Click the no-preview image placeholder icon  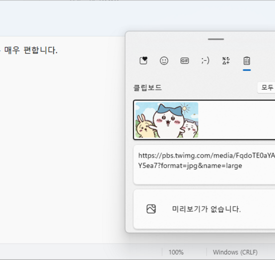click(x=151, y=209)
